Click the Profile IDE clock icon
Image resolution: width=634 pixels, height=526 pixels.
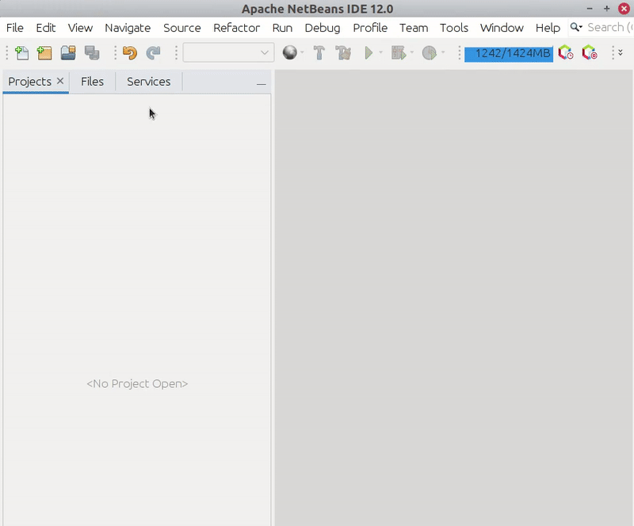[566, 52]
